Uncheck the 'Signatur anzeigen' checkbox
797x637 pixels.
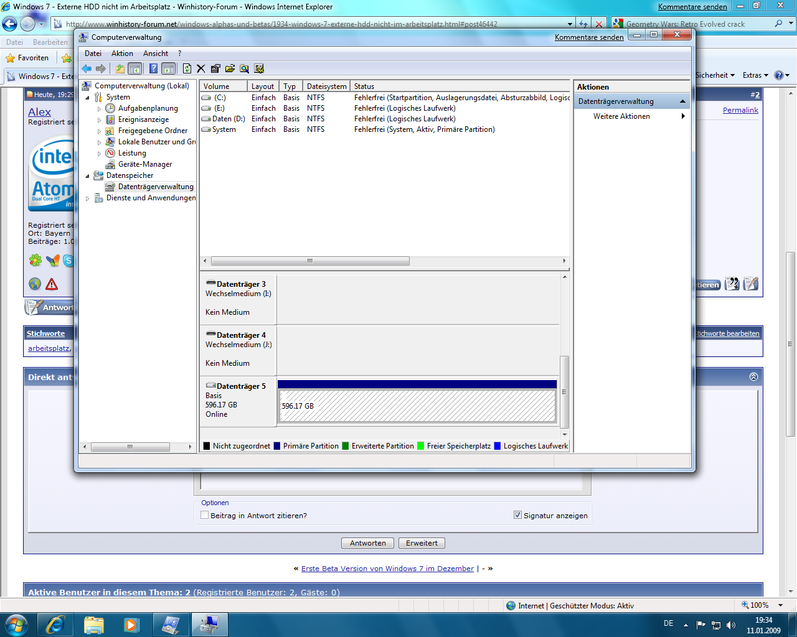coord(517,515)
